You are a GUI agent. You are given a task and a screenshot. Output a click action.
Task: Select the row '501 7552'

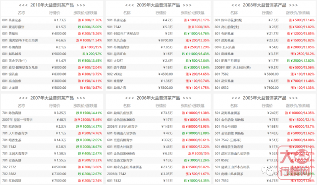pos(264,181)
